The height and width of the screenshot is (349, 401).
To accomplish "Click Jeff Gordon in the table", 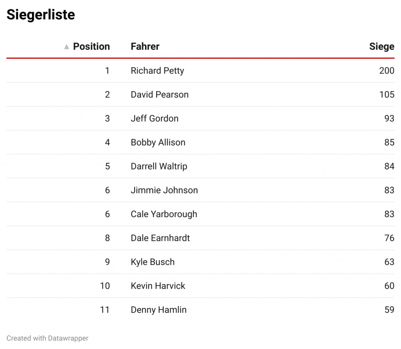I will click(154, 119).
